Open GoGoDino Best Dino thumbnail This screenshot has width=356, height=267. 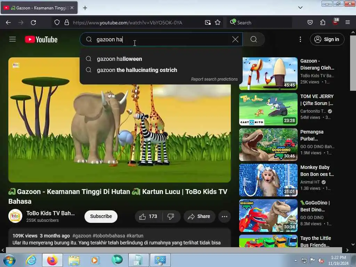click(x=268, y=215)
